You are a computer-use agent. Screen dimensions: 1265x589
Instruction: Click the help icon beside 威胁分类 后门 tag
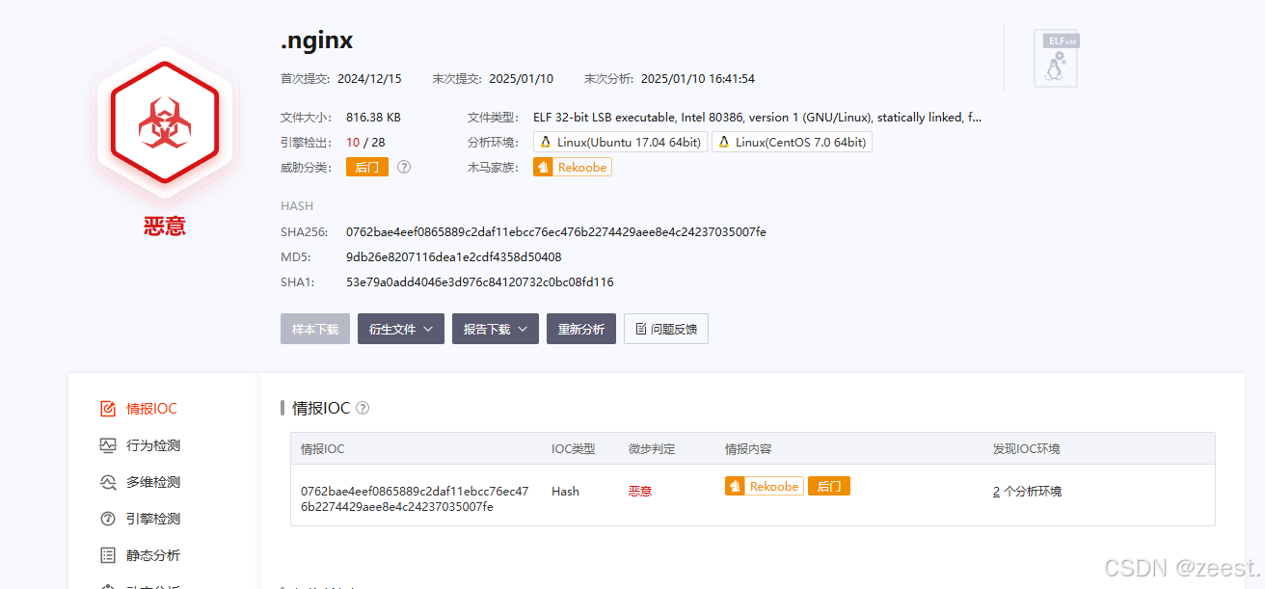tap(404, 167)
